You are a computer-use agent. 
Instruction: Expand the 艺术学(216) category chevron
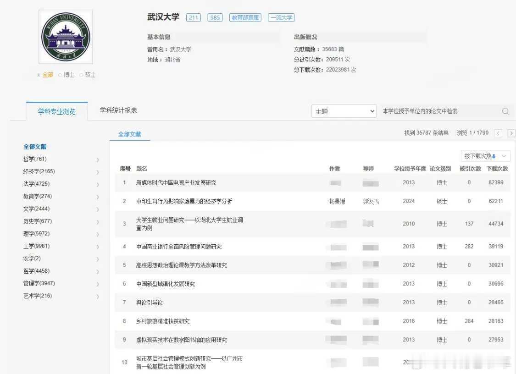98,297
